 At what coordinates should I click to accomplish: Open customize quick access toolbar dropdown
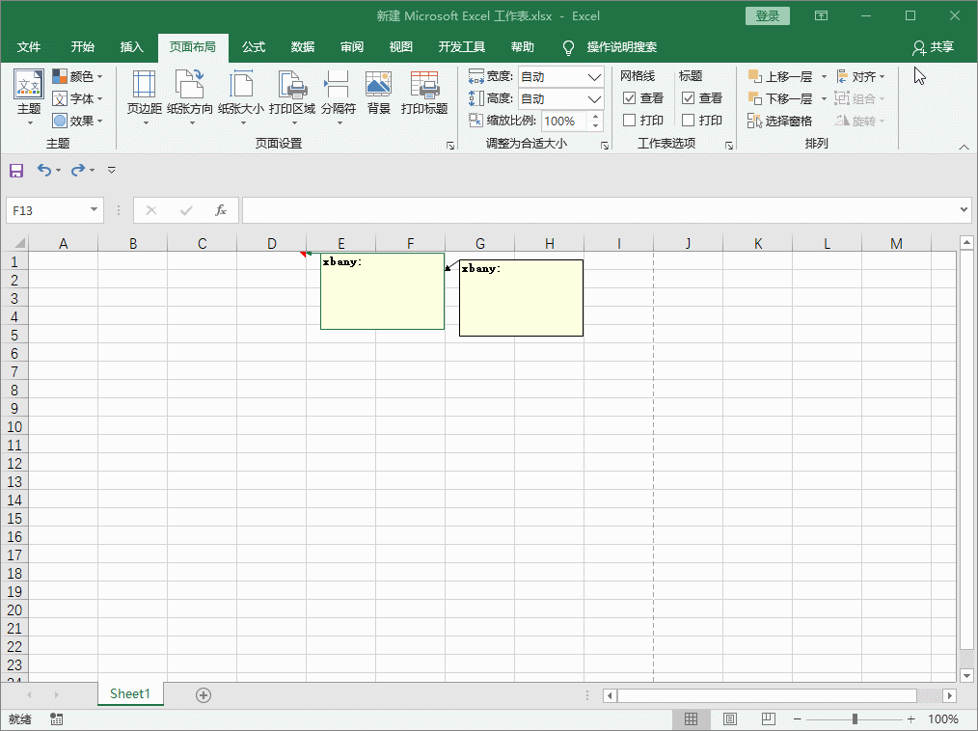(x=112, y=170)
